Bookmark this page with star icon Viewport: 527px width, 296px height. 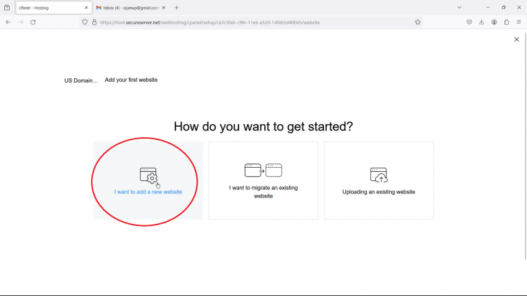point(417,22)
